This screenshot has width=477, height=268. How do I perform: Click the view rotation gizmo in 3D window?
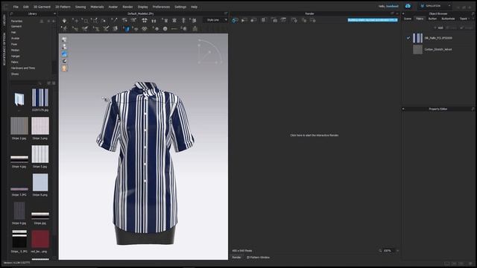tap(209, 51)
